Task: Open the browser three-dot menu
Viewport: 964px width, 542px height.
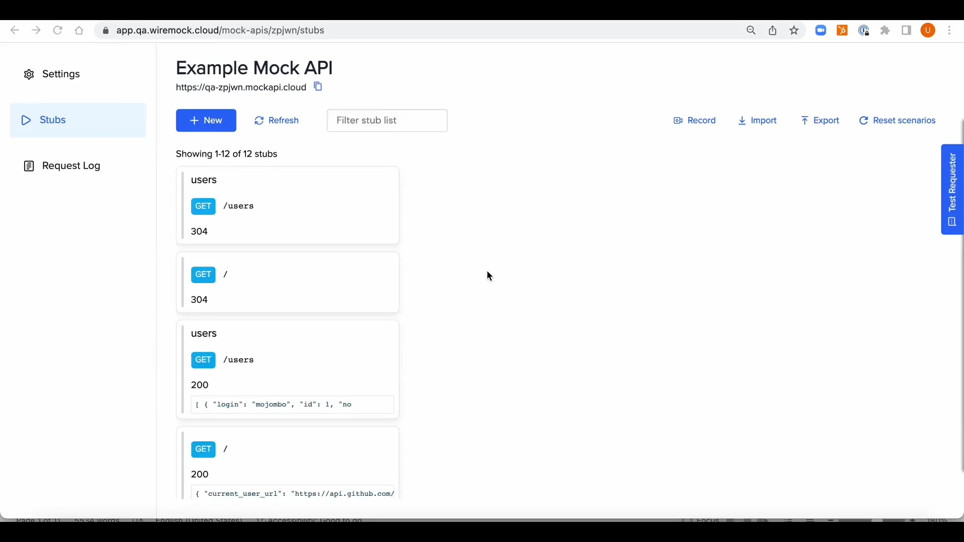Action: [950, 30]
